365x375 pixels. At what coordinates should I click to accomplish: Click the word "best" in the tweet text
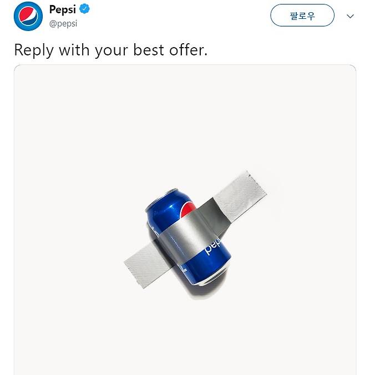(149, 50)
